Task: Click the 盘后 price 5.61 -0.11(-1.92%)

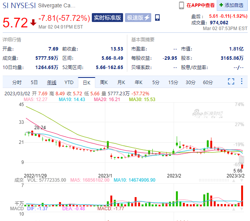Action: (x=228, y=16)
